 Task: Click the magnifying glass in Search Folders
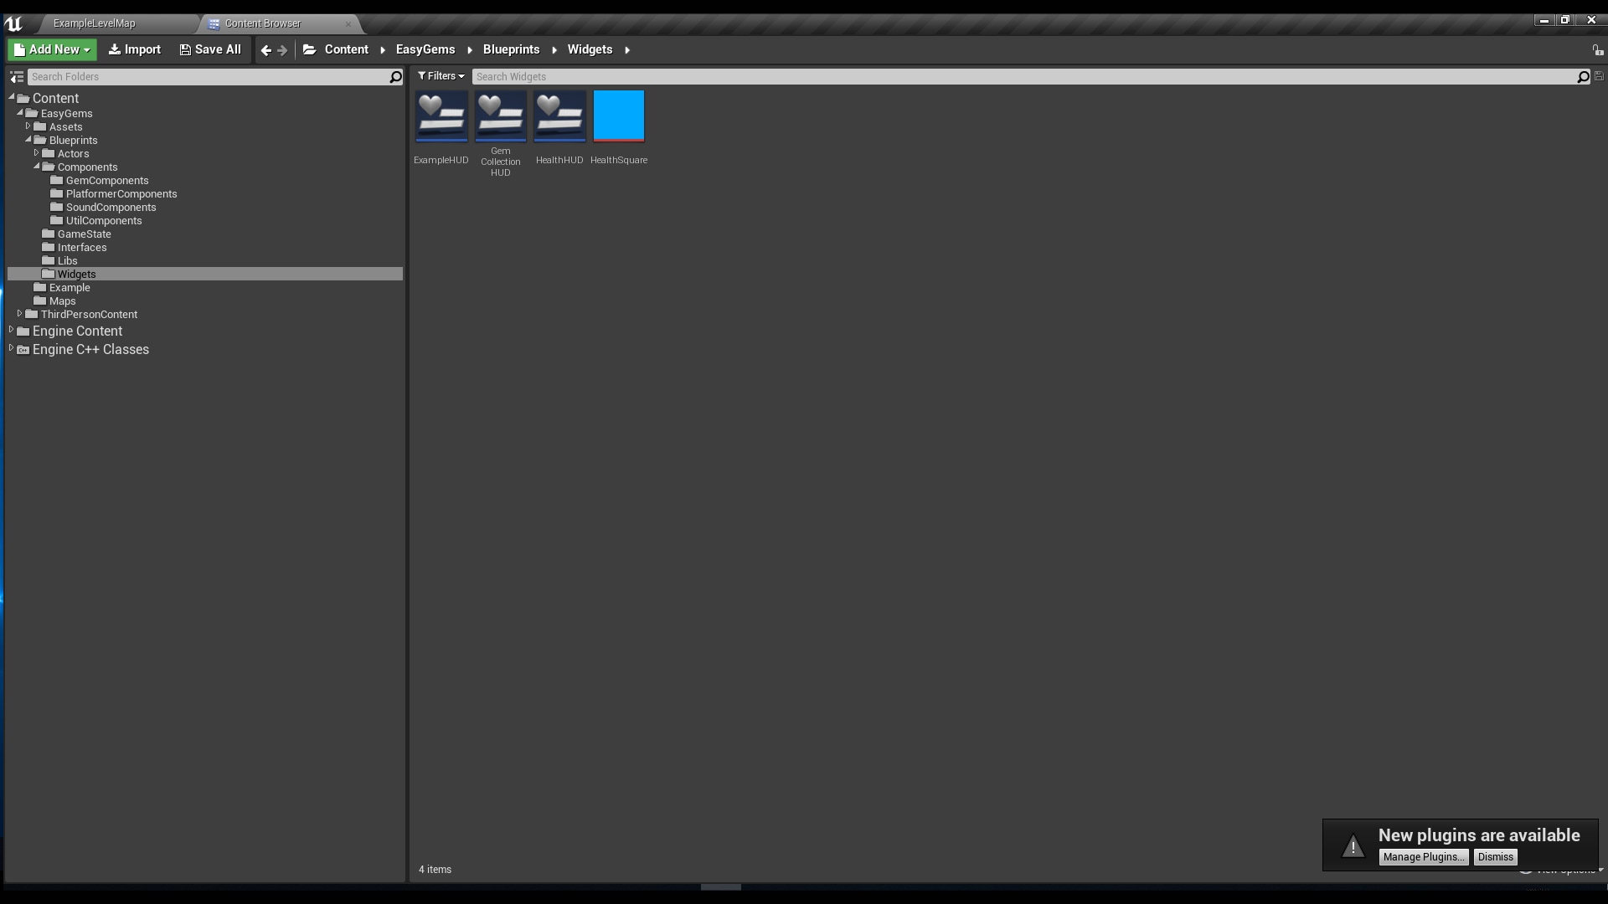(394, 77)
